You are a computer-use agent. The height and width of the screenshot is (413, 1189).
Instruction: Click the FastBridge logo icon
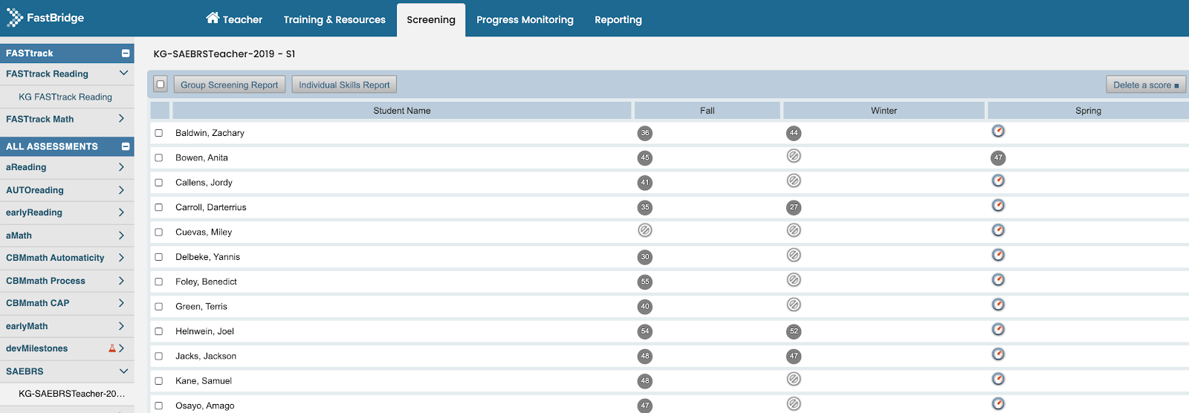click(x=15, y=18)
